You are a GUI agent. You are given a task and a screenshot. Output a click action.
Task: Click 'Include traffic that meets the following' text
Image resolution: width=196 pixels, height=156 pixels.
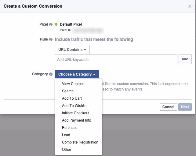pyautogui.click(x=94, y=39)
